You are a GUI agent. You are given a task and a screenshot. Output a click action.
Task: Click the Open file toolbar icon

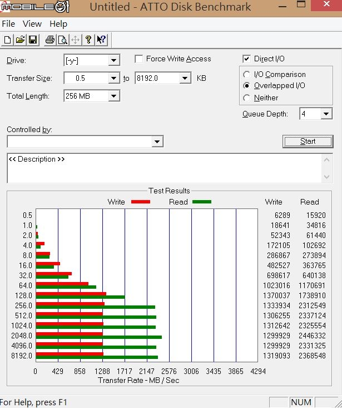pyautogui.click(x=20, y=40)
